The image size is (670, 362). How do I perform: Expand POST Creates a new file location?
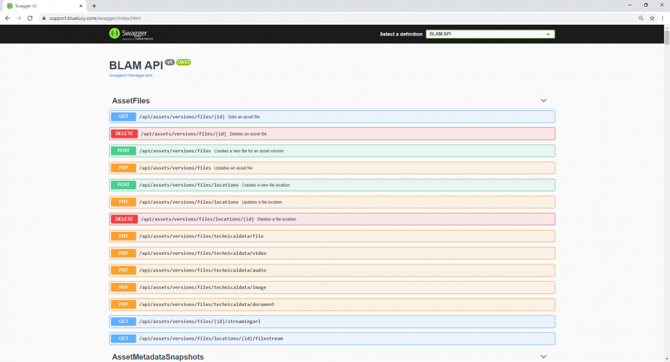(x=332, y=185)
